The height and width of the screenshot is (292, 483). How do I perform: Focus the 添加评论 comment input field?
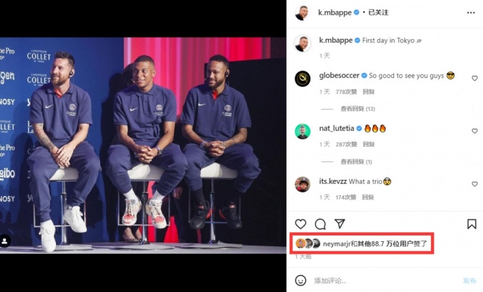(x=385, y=280)
